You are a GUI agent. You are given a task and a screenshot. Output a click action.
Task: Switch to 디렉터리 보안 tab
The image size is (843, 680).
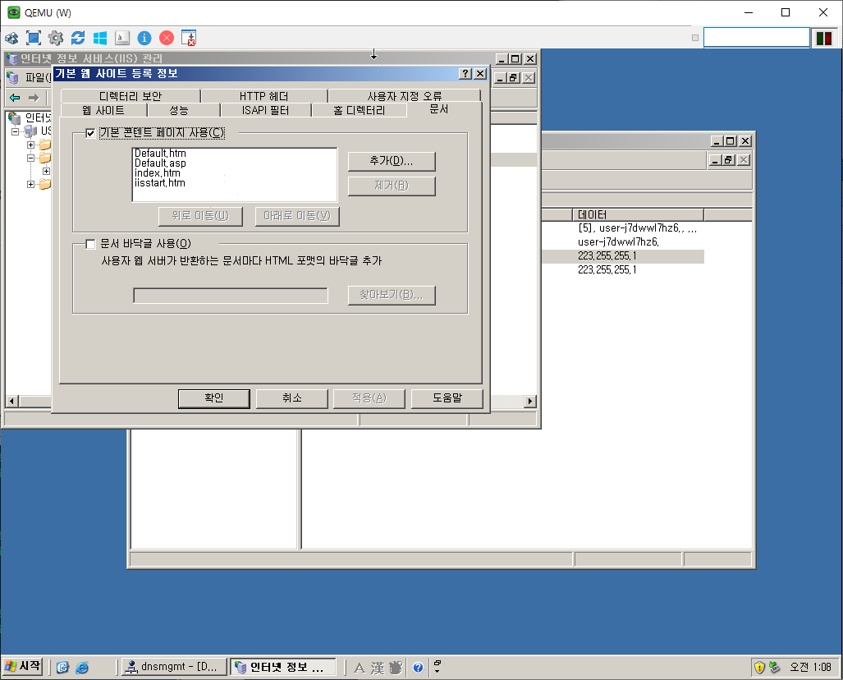[131, 96]
